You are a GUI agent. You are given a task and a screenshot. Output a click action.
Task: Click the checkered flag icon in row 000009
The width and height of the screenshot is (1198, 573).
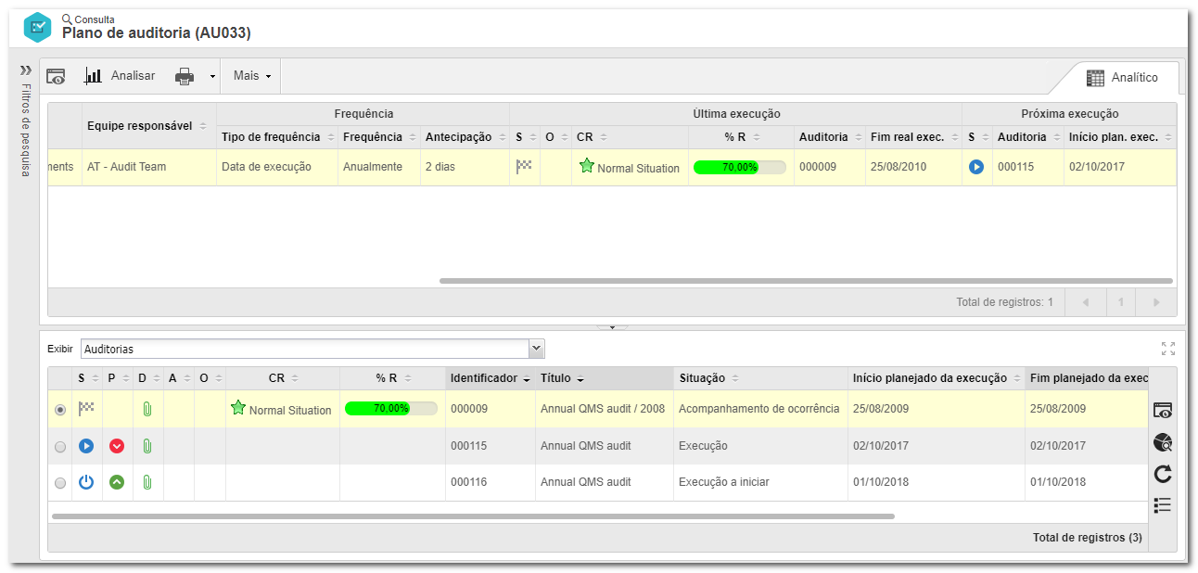pos(86,408)
